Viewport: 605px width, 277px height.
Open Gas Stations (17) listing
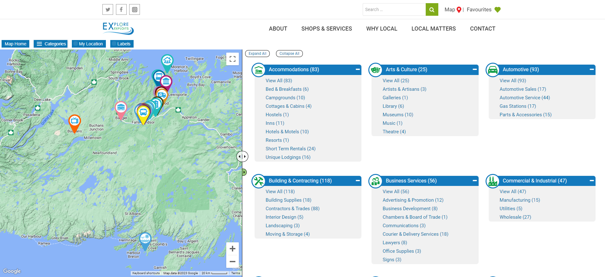coord(518,106)
